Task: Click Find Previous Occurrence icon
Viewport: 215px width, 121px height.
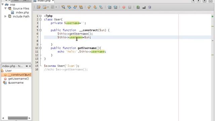Action: pyautogui.click(x=69, y=7)
